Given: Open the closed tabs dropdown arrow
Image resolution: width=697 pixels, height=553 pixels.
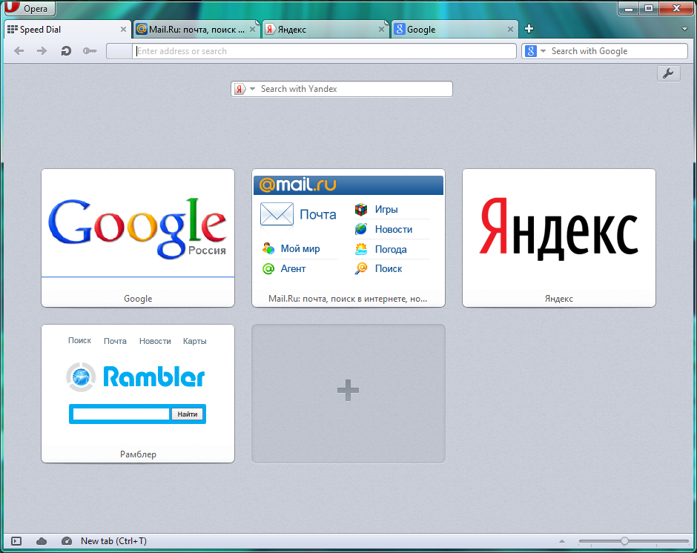Looking at the screenshot, I should [684, 30].
